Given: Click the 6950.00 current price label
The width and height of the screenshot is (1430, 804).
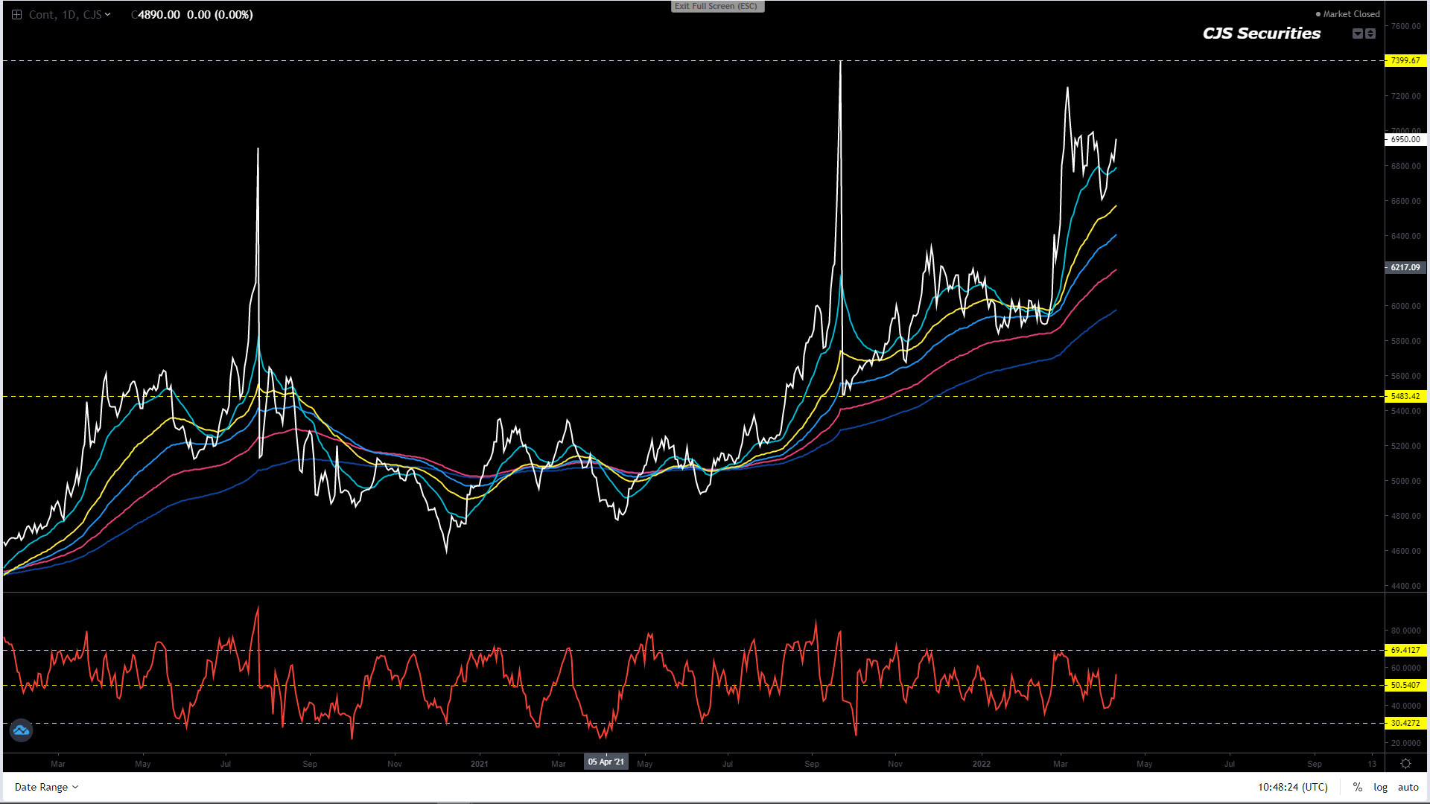Looking at the screenshot, I should coord(1405,139).
